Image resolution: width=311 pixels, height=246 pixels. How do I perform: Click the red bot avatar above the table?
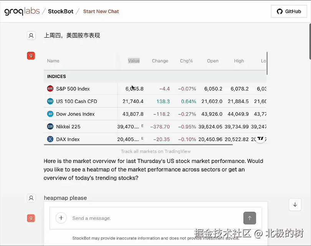point(31,56)
